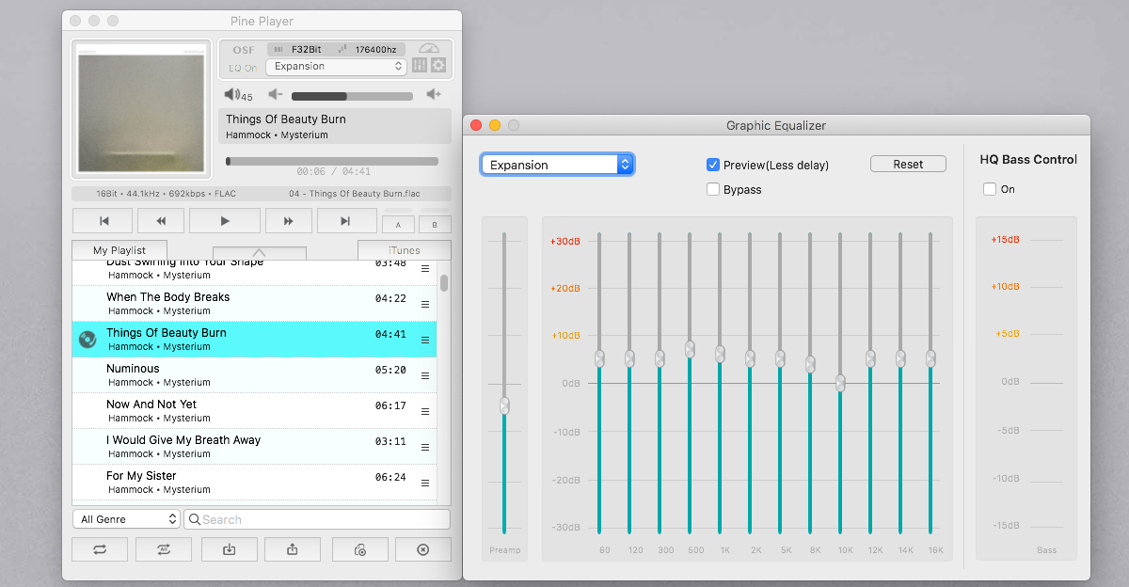Collapse the playlist using the chevron-up expander

[260, 252]
